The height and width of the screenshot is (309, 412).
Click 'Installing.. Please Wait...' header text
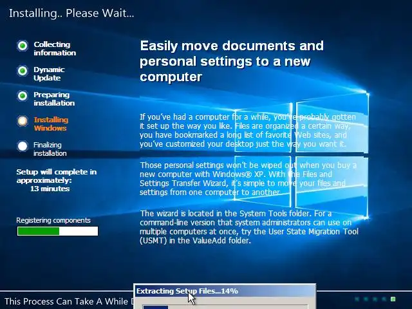(x=71, y=13)
